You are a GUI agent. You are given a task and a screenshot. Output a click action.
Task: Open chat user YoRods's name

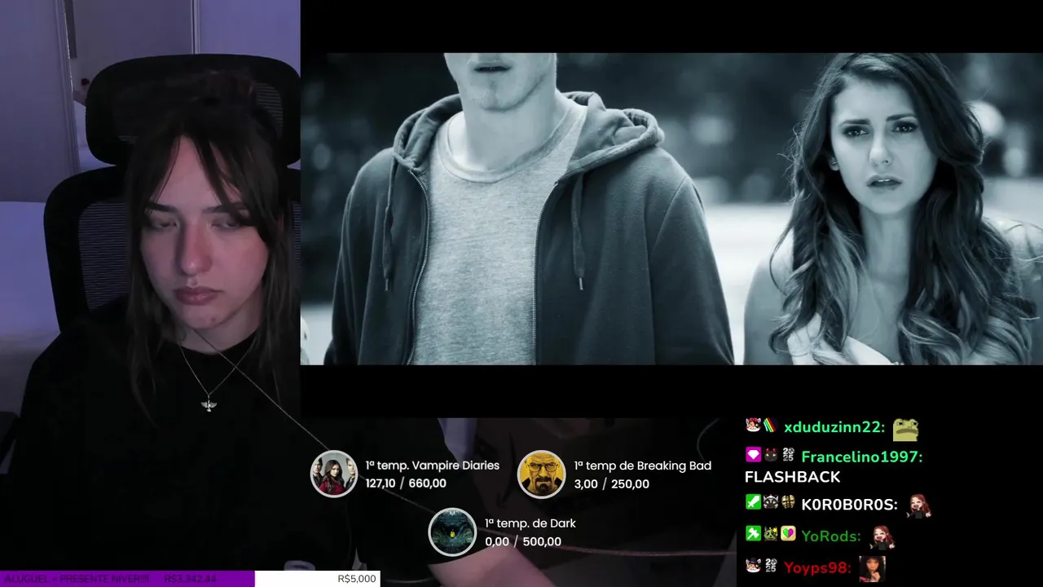[x=831, y=536]
